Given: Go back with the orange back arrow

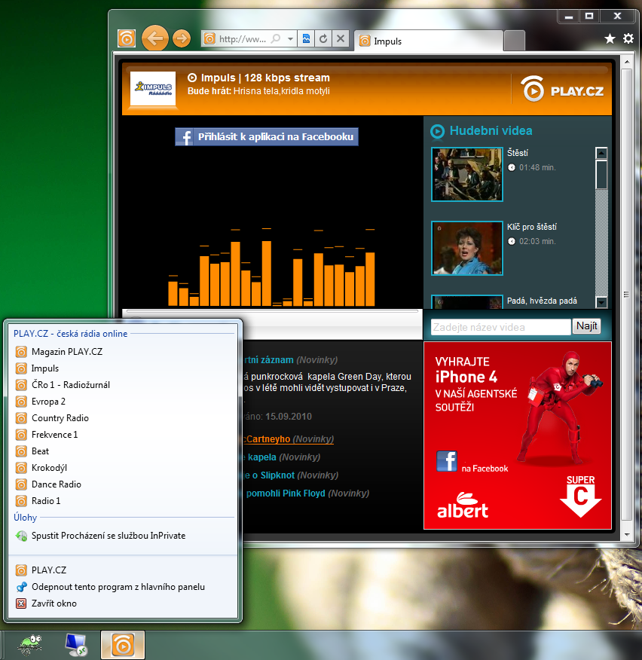Looking at the screenshot, I should [155, 38].
